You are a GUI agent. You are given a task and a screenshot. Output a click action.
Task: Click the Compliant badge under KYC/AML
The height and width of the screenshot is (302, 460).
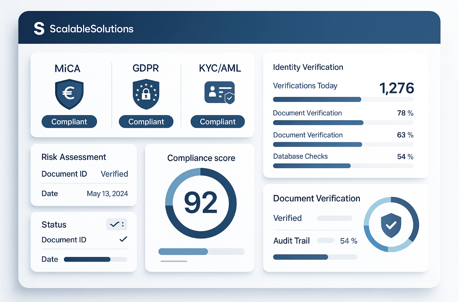pos(218,122)
